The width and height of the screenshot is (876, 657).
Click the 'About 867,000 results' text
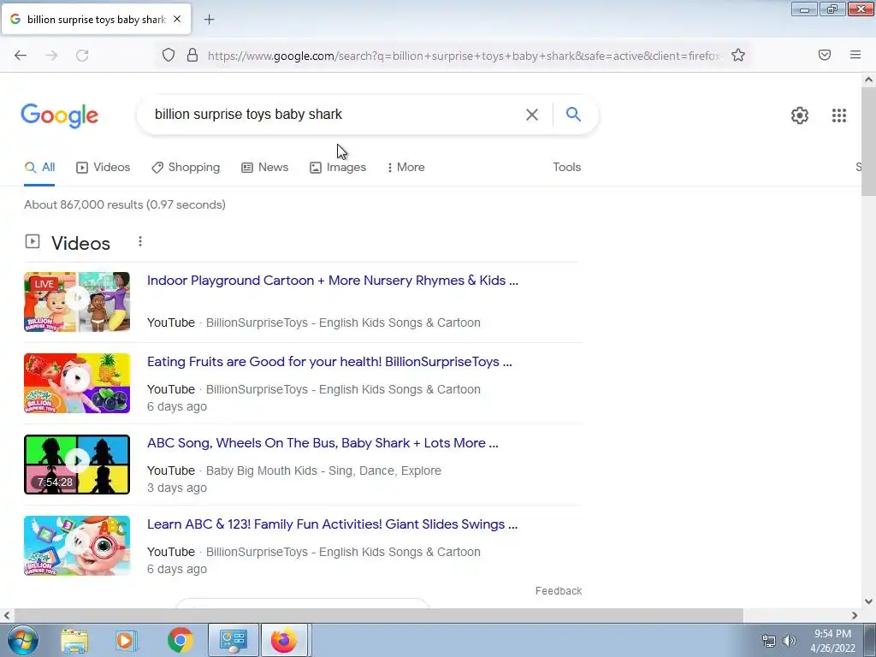point(125,204)
